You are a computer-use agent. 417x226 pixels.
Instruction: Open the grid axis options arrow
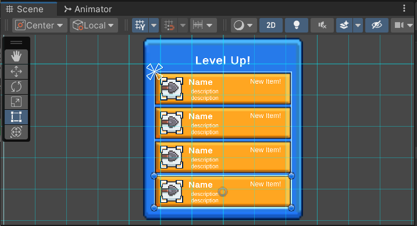[154, 26]
